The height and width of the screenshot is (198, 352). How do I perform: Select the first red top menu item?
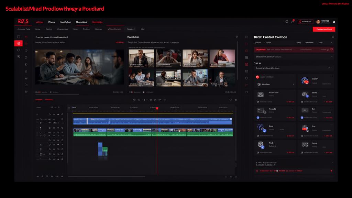39,22
